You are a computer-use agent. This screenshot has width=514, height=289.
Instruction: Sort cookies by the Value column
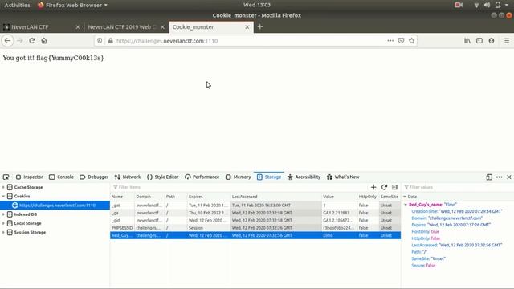pyautogui.click(x=339, y=197)
